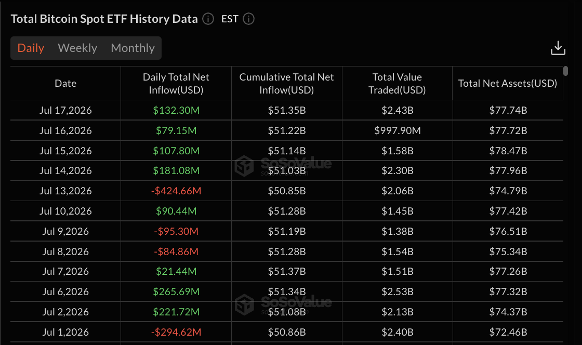Click the $77.74B net assets value

(508, 110)
